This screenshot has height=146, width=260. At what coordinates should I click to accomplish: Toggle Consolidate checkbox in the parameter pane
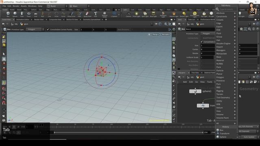point(201,42)
